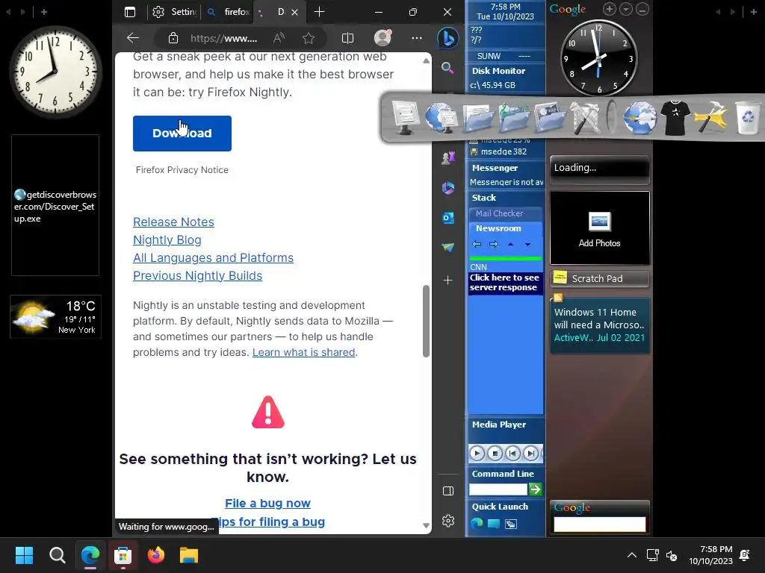
Task: Open Google sidebar dropdown menu arrow
Action: [x=626, y=9]
